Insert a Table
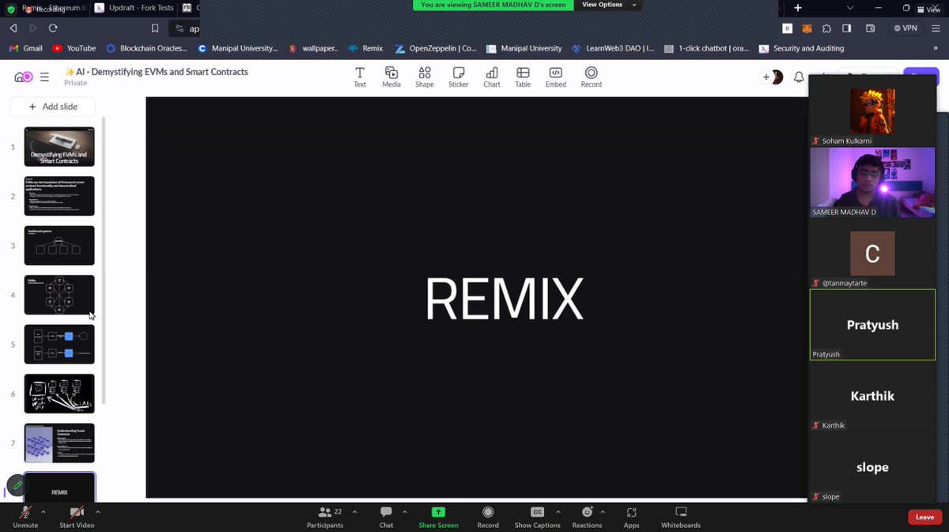 pyautogui.click(x=523, y=76)
